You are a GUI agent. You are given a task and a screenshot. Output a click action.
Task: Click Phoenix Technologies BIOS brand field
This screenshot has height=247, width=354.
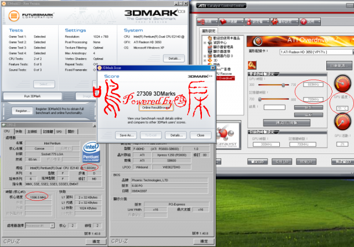[170, 180]
